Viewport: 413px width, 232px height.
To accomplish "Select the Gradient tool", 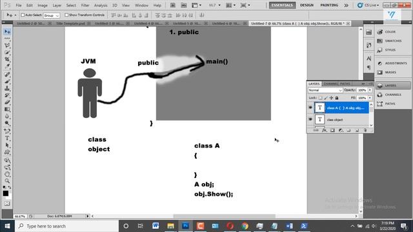I will pyautogui.click(x=7, y=109).
